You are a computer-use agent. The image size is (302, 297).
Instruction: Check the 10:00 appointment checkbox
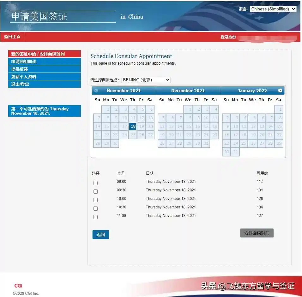click(96, 200)
